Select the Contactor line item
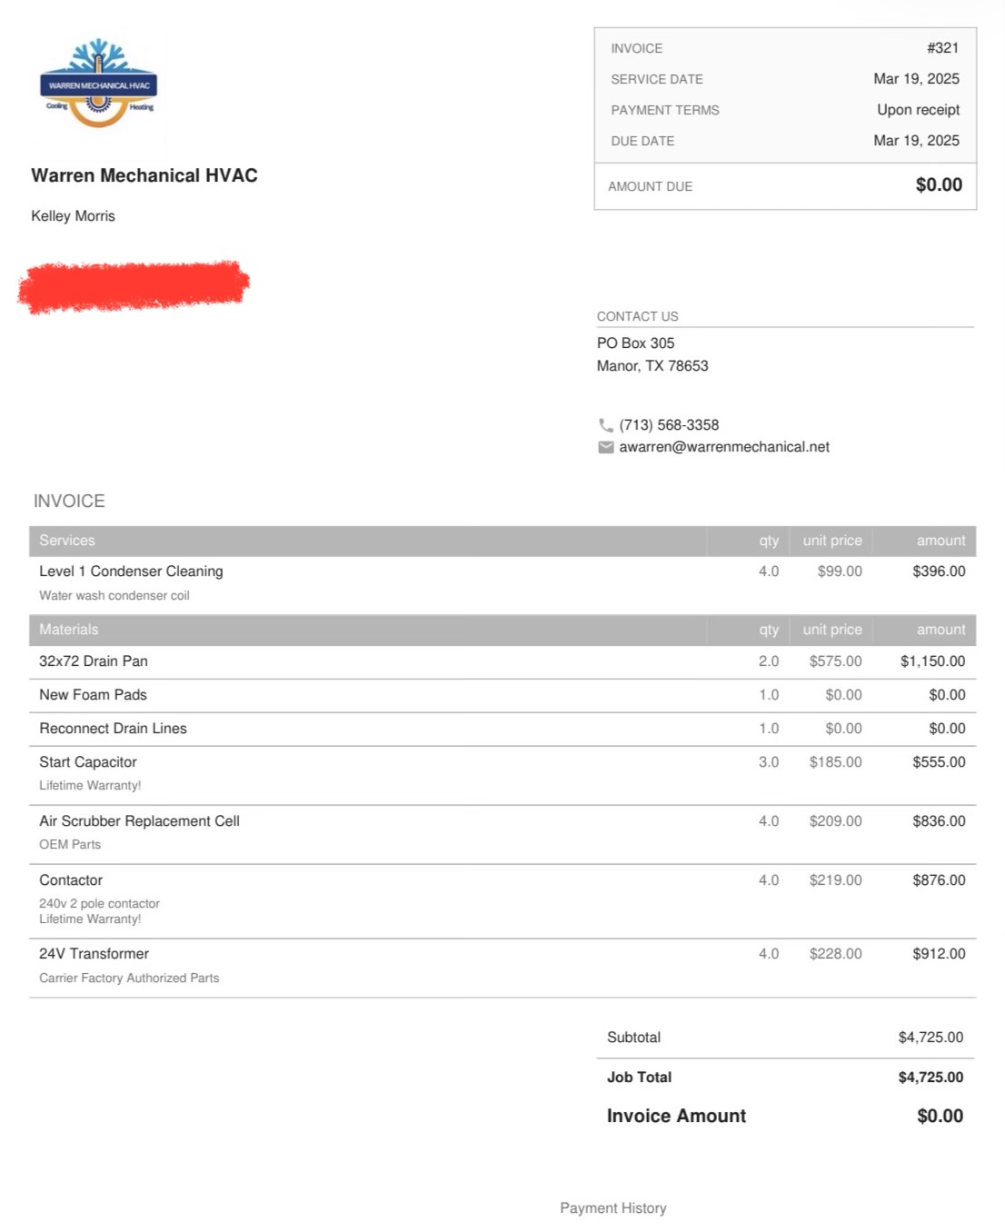1005x1232 pixels. point(71,880)
